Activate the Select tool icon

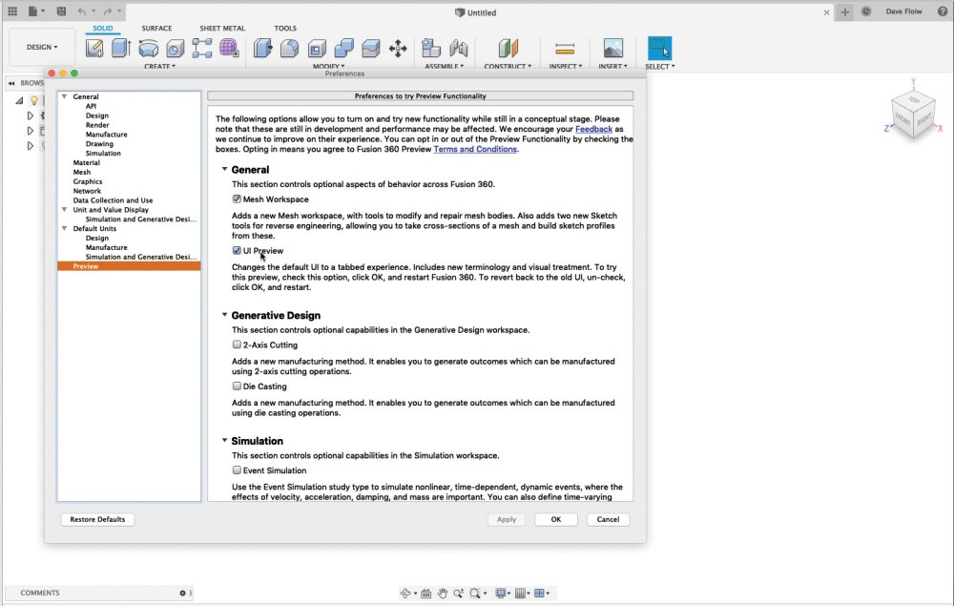(x=659, y=48)
